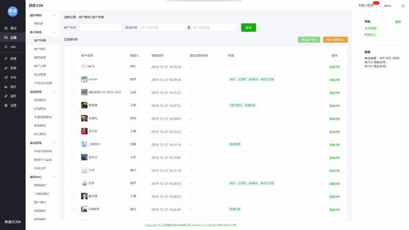Click the customer name containing 130 4605 4567

click(x=105, y=92)
